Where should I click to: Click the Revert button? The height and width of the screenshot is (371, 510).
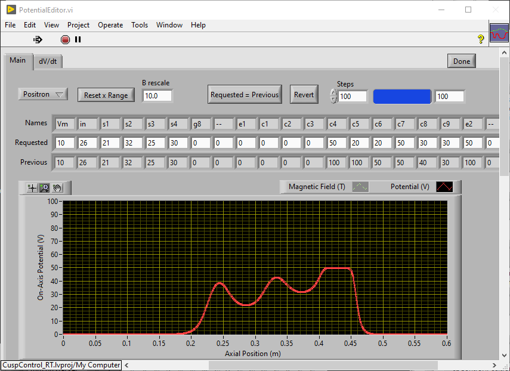click(x=304, y=94)
